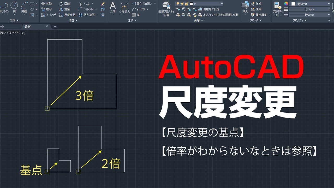Open Layer Properties Manager (画層プロパティ管理)
Screen dimensions: 334x188
166,9
